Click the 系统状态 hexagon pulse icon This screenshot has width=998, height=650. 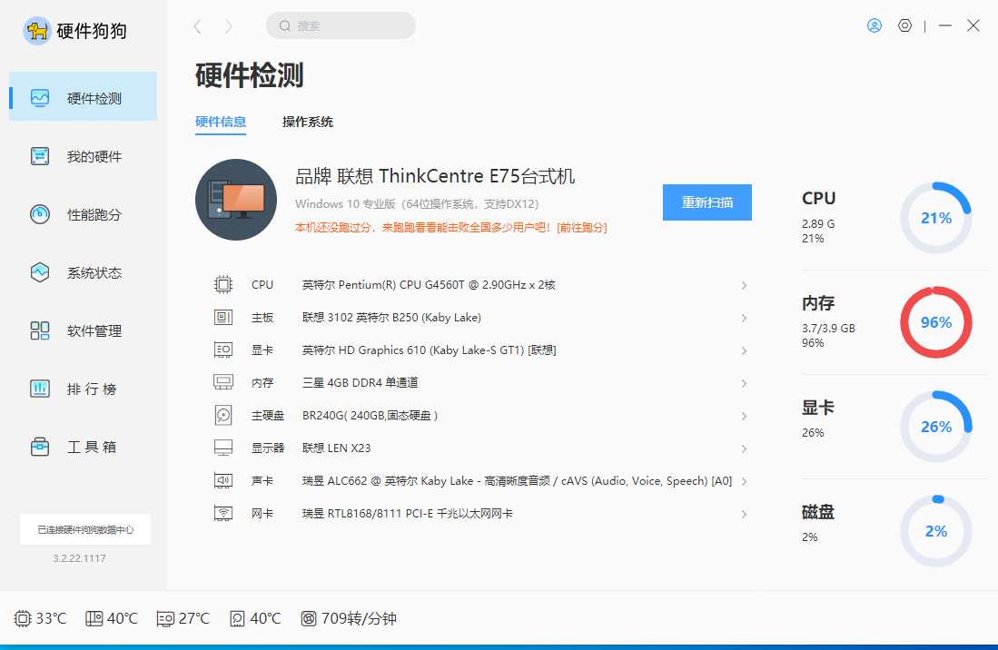coord(39,272)
